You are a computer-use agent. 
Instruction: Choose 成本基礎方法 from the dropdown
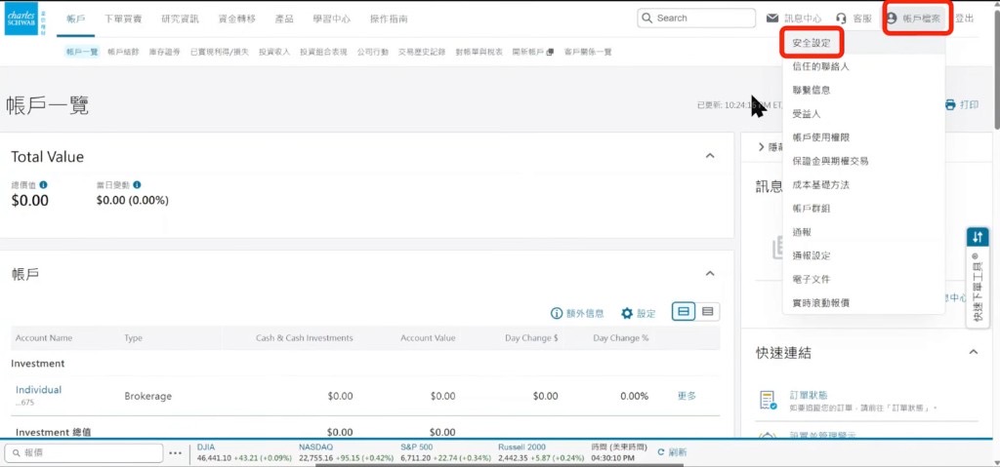pos(820,185)
